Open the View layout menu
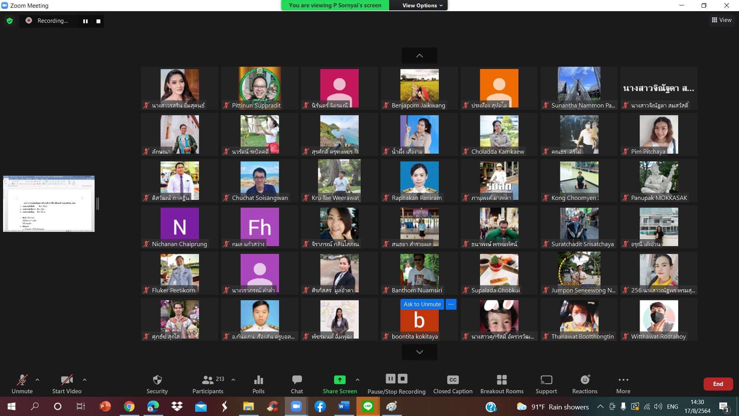This screenshot has height=416, width=739. pos(721,20)
